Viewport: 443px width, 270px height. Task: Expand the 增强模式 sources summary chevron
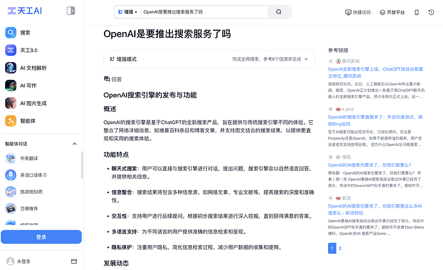click(306, 59)
